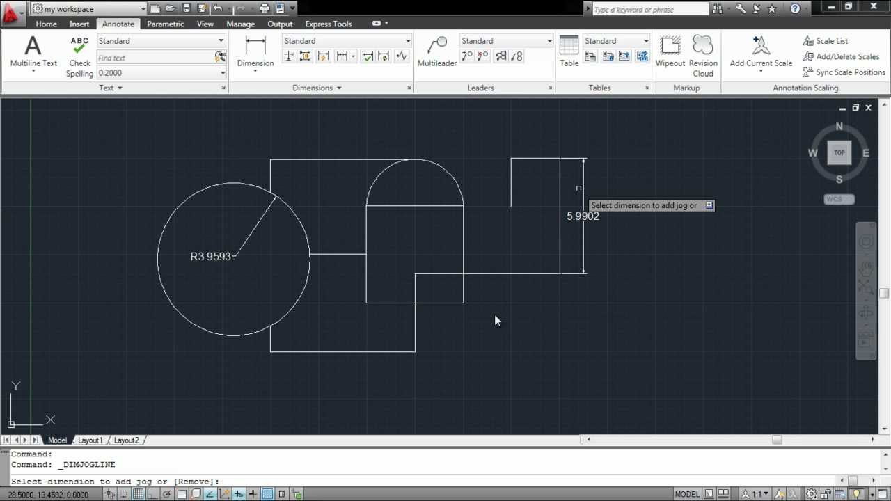Expand the Dimensions panel
Screen dimensions: 891x501
coord(317,88)
